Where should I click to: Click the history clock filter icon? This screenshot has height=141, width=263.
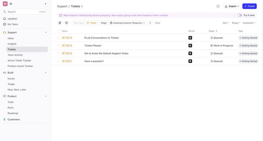[x=67, y=23]
